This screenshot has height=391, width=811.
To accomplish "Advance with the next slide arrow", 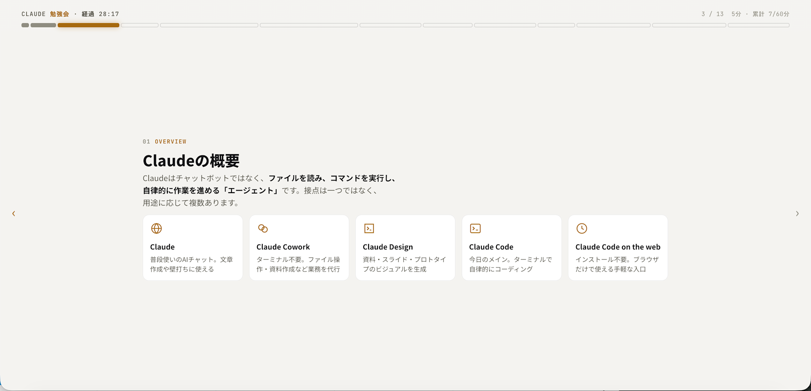I will 797,213.
